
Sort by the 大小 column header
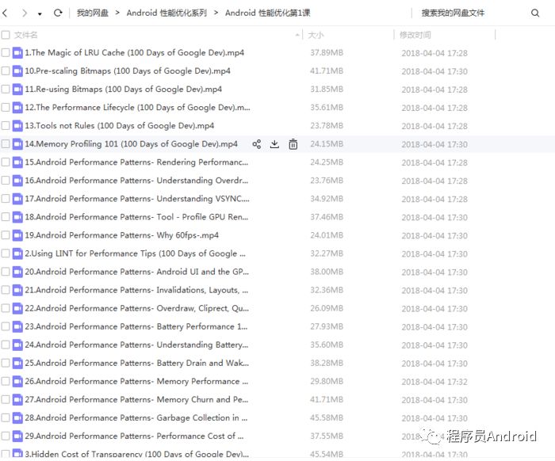316,35
